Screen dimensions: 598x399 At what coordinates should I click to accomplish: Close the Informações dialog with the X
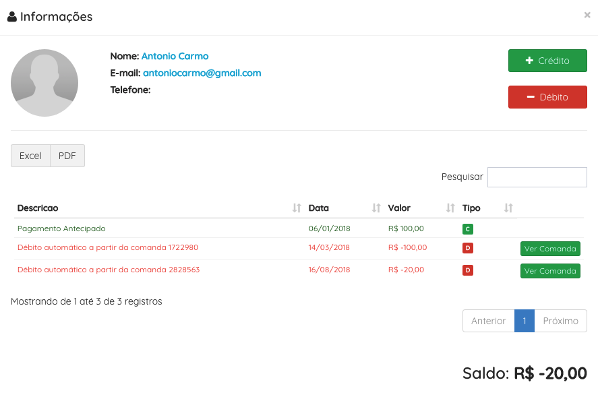587,15
